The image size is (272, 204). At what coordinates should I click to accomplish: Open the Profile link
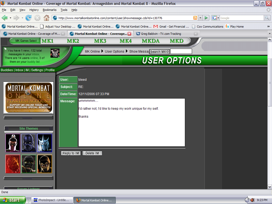point(50,70)
